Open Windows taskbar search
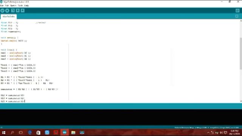This screenshot has width=242, height=136. click(x=12, y=133)
